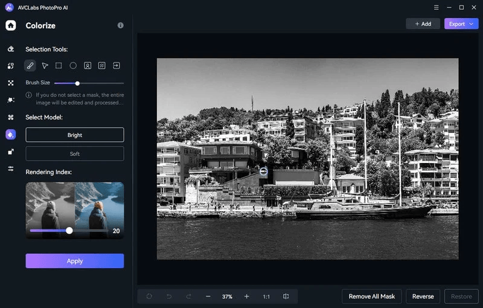Click the zoom in plus button

246,297
